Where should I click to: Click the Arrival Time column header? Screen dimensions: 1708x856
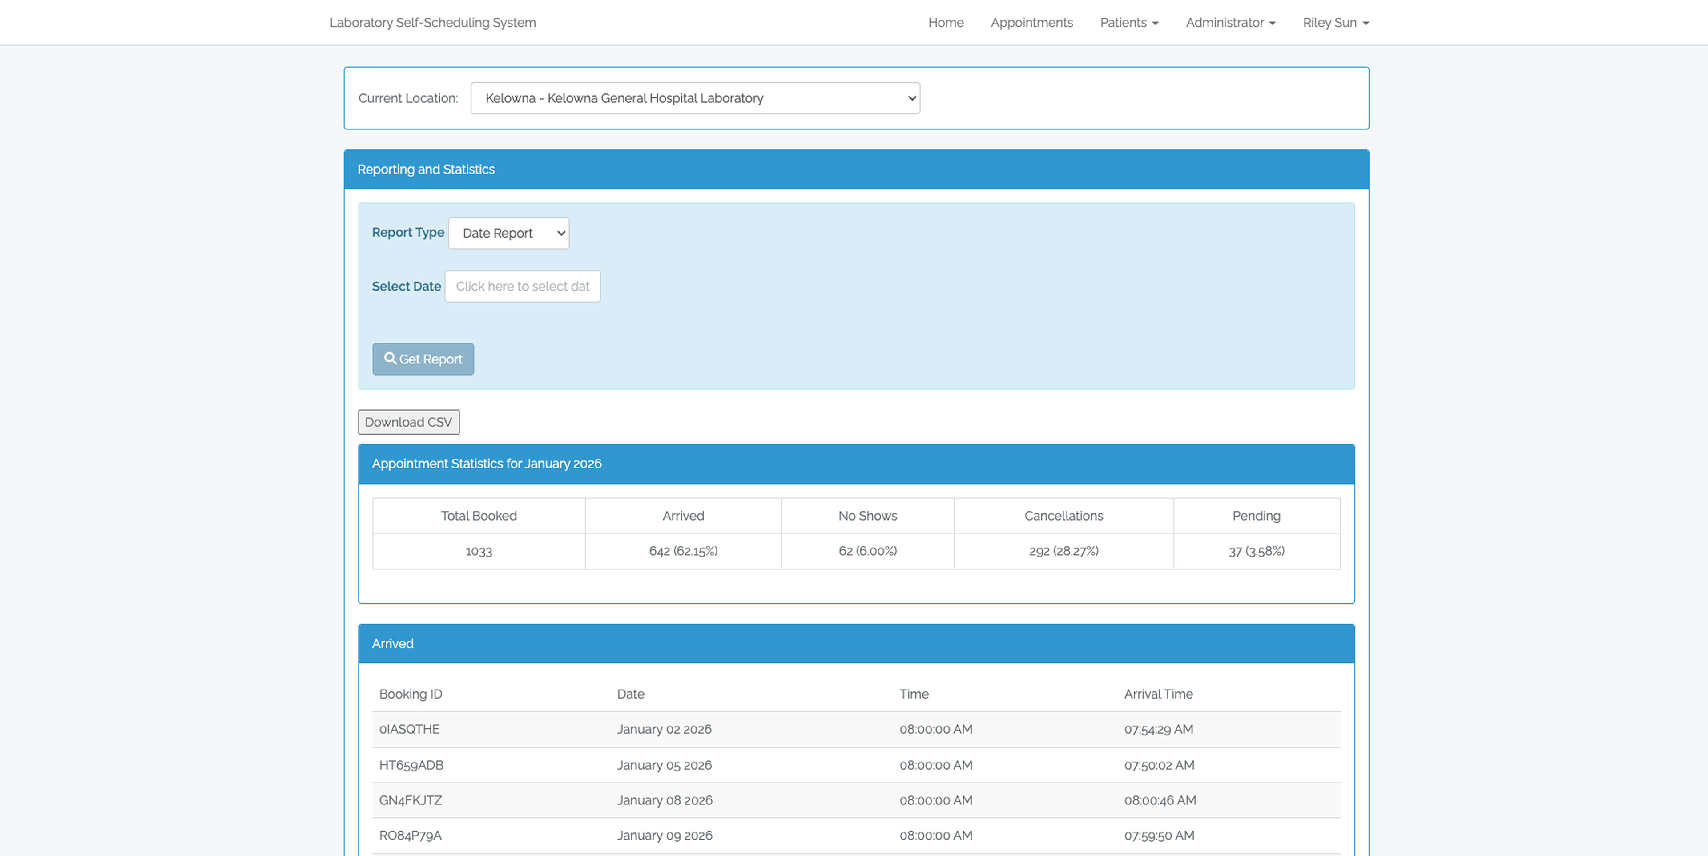coord(1158,694)
